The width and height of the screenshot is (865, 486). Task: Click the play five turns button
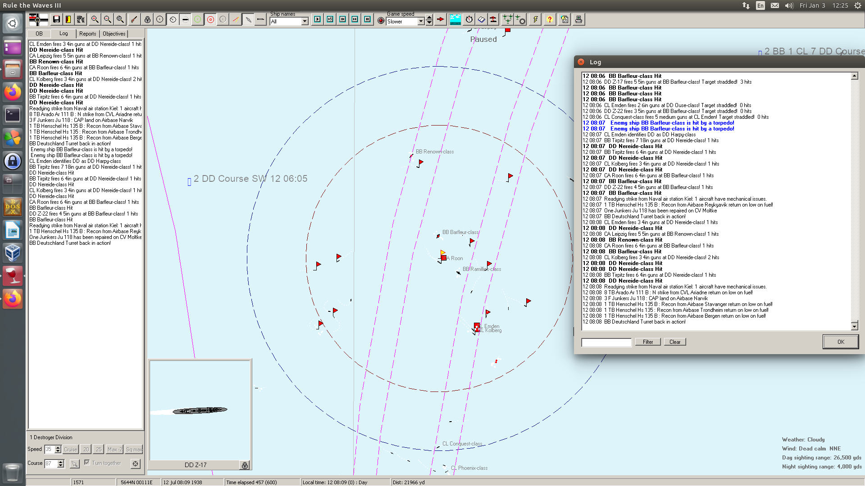pos(330,19)
